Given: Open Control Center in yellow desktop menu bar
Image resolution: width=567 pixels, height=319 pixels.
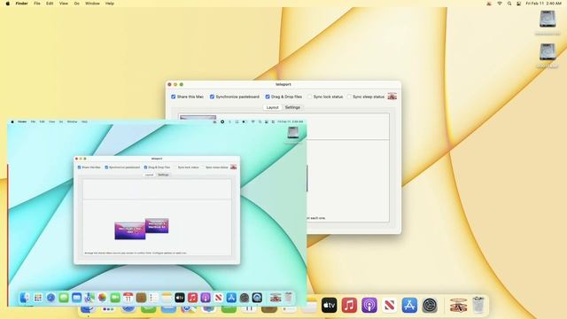Looking at the screenshot, I should 518,4.
